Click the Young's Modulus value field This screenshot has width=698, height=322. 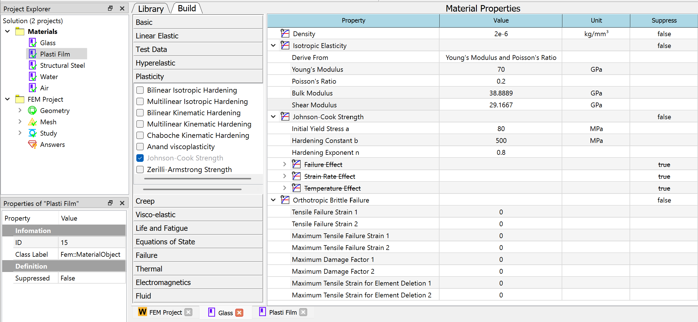(501, 69)
